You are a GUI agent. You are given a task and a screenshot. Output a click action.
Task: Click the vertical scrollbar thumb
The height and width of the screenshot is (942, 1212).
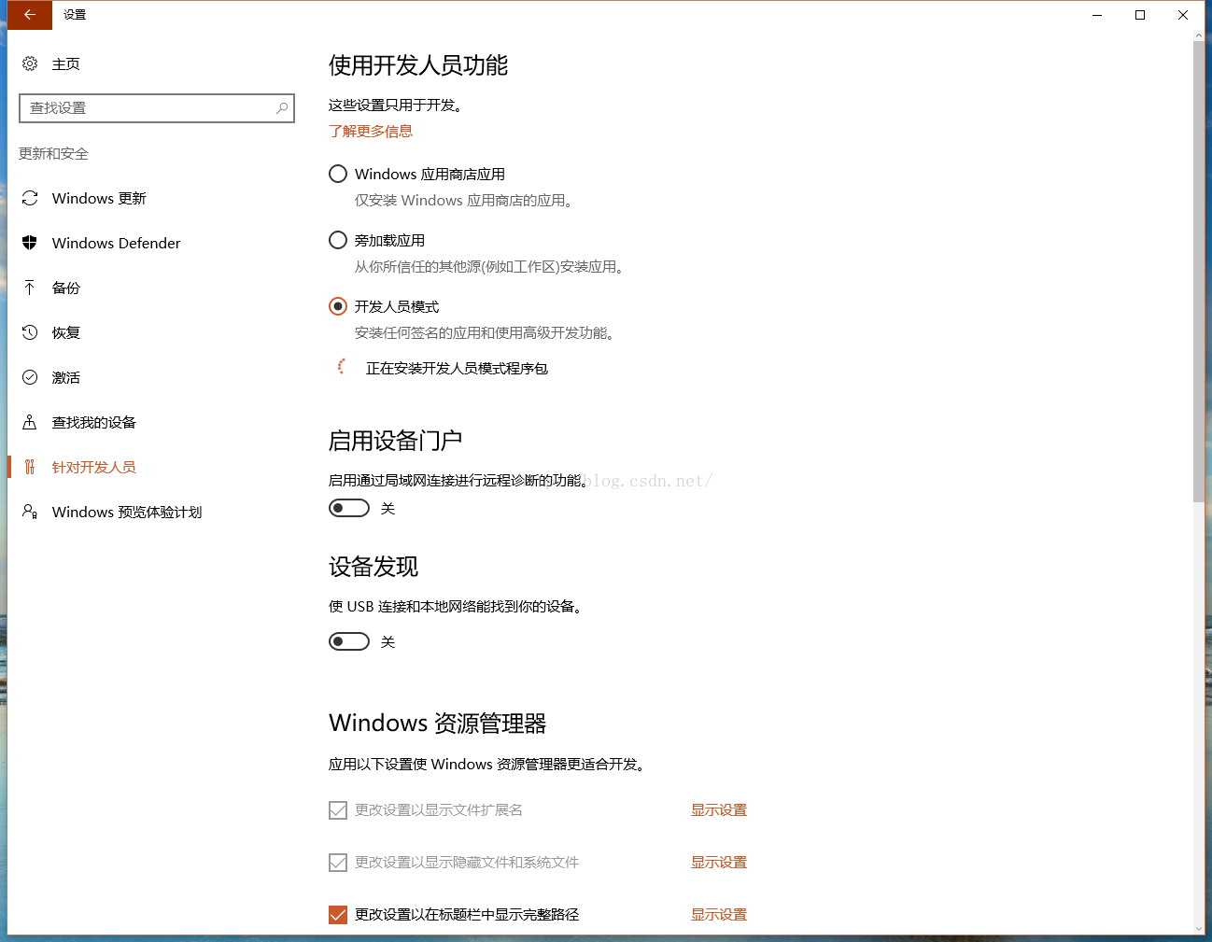click(1199, 272)
